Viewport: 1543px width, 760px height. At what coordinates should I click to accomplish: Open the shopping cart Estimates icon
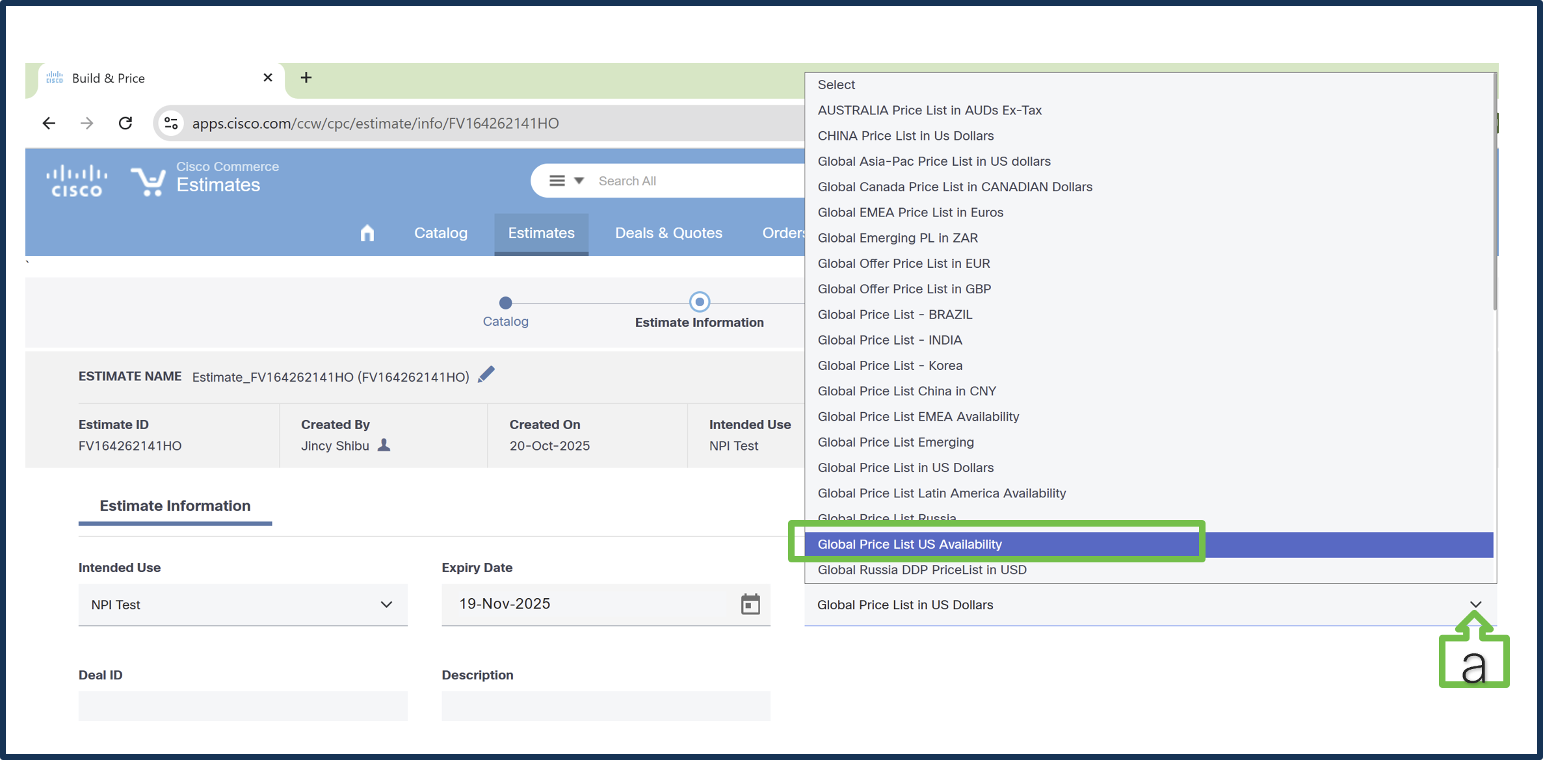pos(148,180)
